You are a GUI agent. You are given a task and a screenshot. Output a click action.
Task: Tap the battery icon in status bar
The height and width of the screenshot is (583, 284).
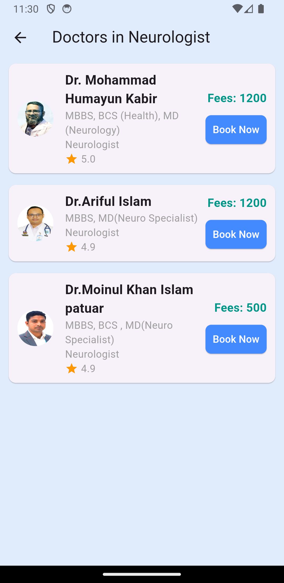(x=261, y=9)
